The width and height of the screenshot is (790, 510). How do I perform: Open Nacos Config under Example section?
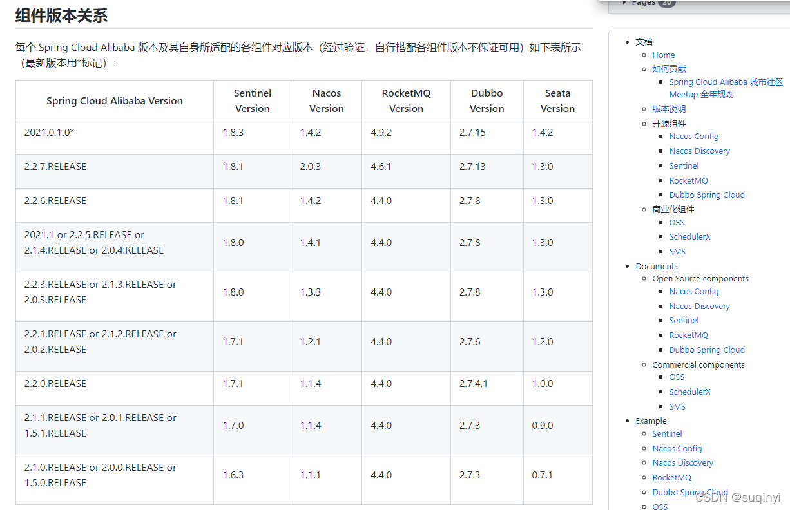[677, 449]
